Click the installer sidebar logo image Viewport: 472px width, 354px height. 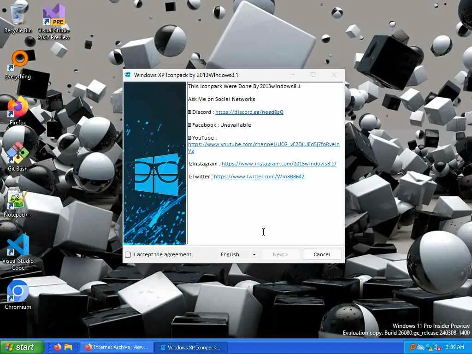click(155, 163)
